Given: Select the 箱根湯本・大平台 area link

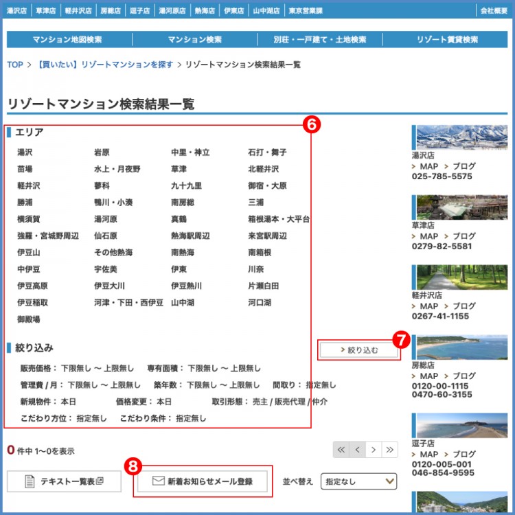Looking at the screenshot, I should 279,219.
